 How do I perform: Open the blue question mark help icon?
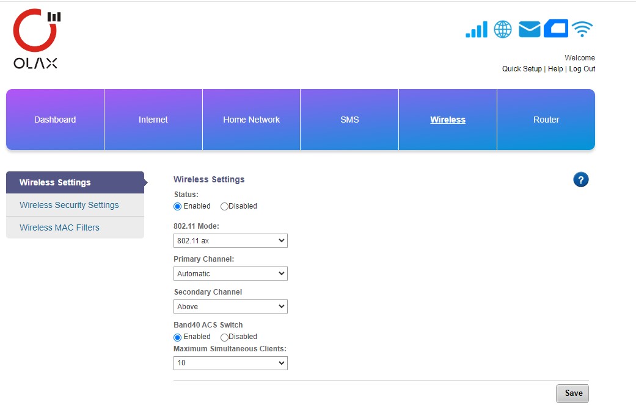580,179
